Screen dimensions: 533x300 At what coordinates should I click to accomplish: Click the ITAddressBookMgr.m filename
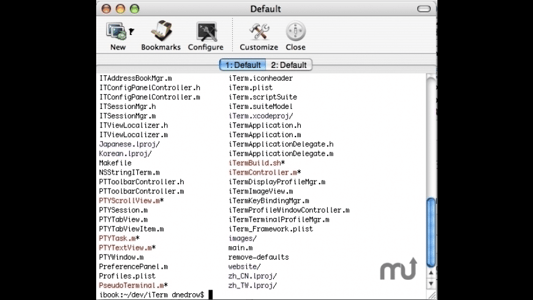(135, 78)
